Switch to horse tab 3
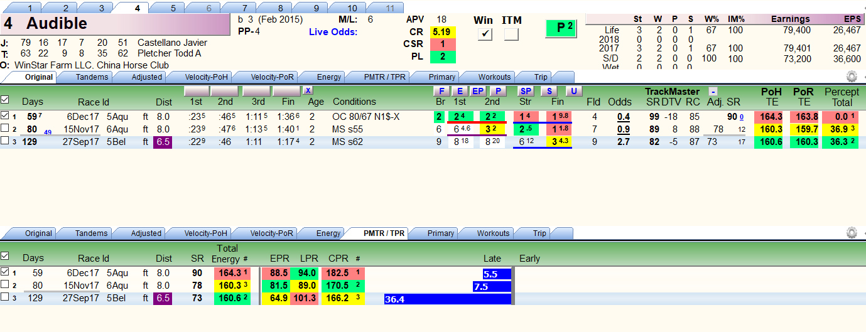 click(101, 8)
